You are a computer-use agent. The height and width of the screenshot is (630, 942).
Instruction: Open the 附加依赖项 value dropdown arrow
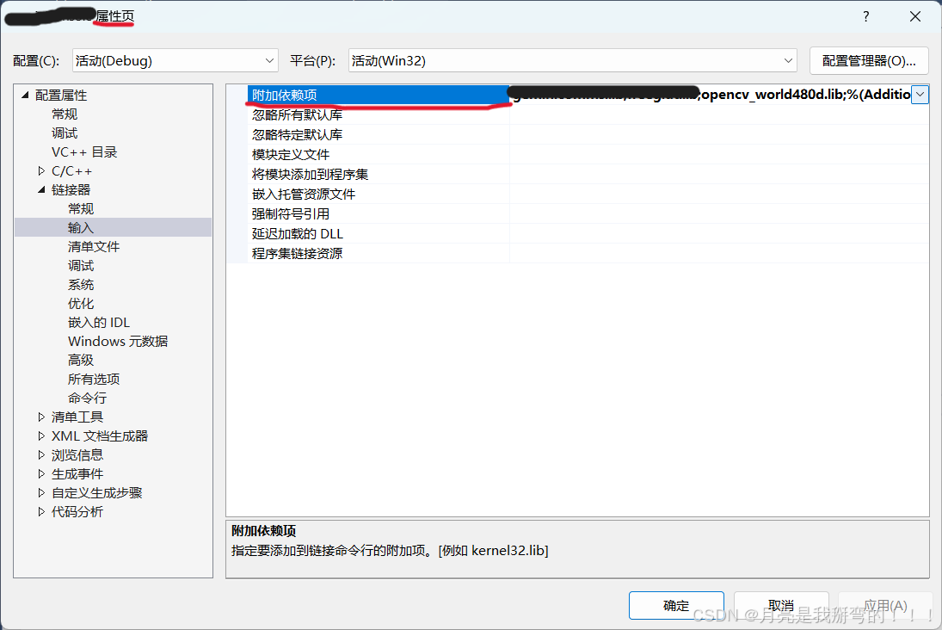[920, 95]
